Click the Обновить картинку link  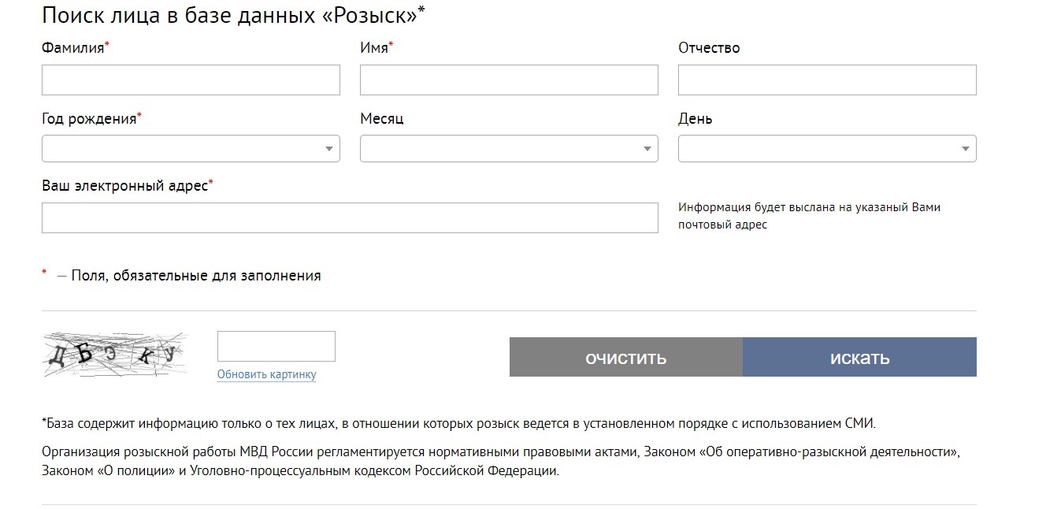click(x=266, y=374)
